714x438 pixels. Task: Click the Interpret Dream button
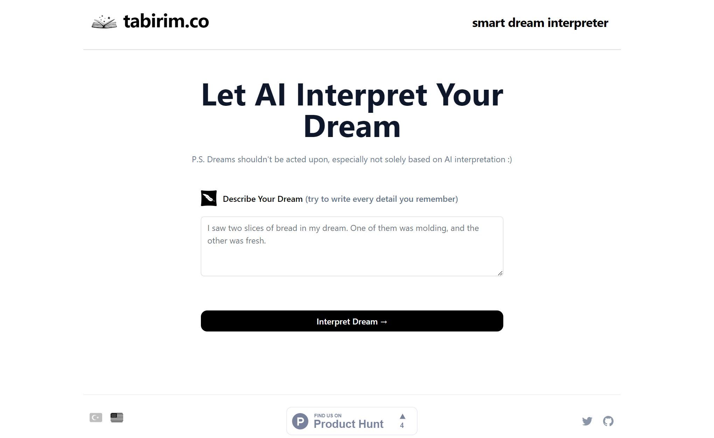[352, 321]
